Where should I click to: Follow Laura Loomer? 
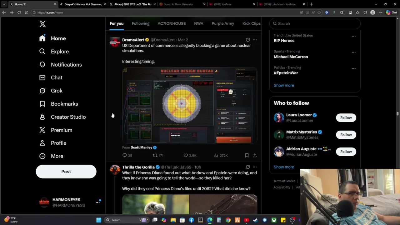point(346,117)
